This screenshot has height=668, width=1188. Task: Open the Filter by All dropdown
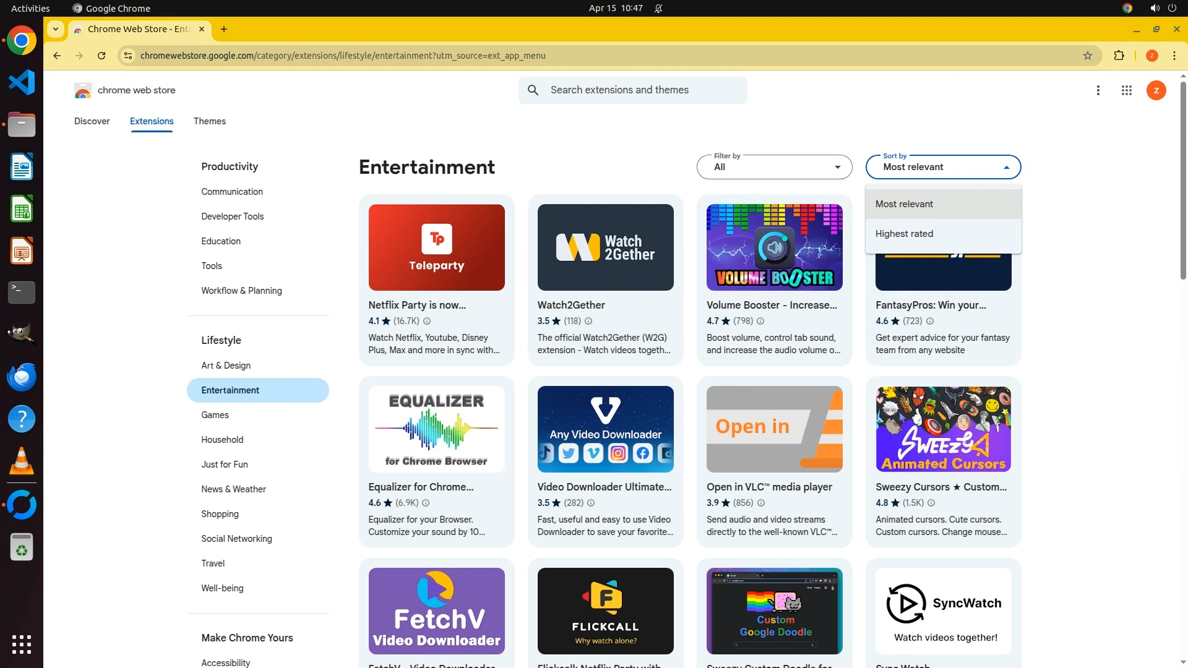774,167
